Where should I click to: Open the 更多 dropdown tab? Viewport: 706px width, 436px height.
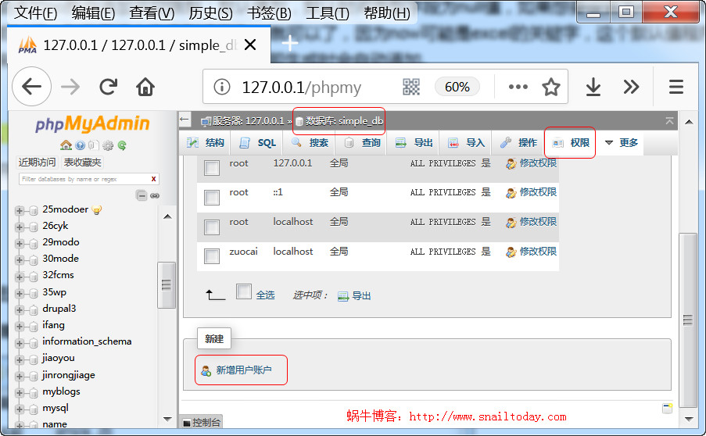pos(622,143)
